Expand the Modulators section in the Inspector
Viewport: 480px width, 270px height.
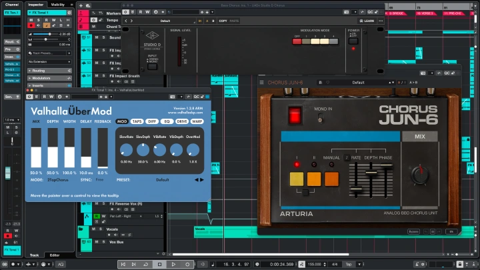[49, 78]
